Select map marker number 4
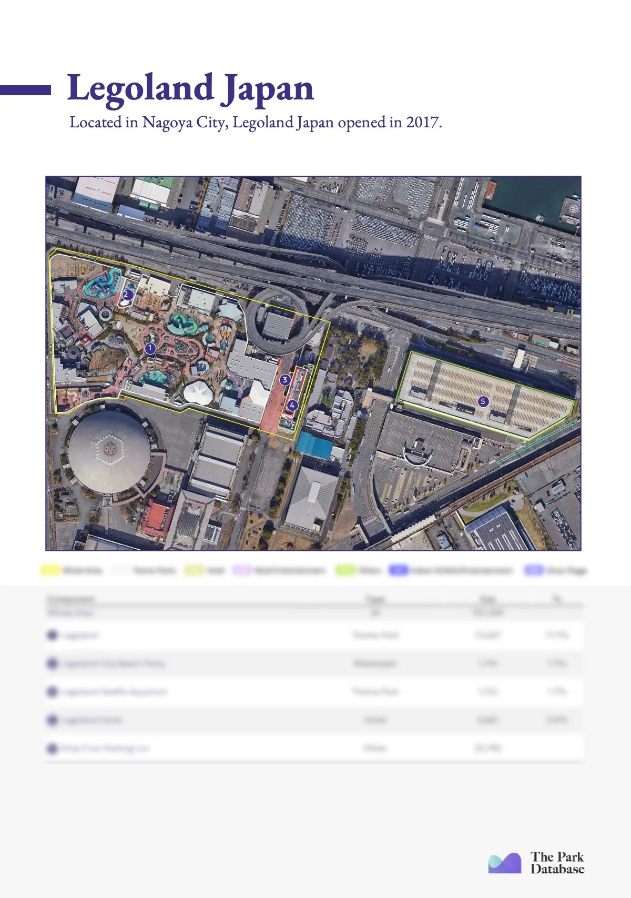The width and height of the screenshot is (631, 898). 292,405
